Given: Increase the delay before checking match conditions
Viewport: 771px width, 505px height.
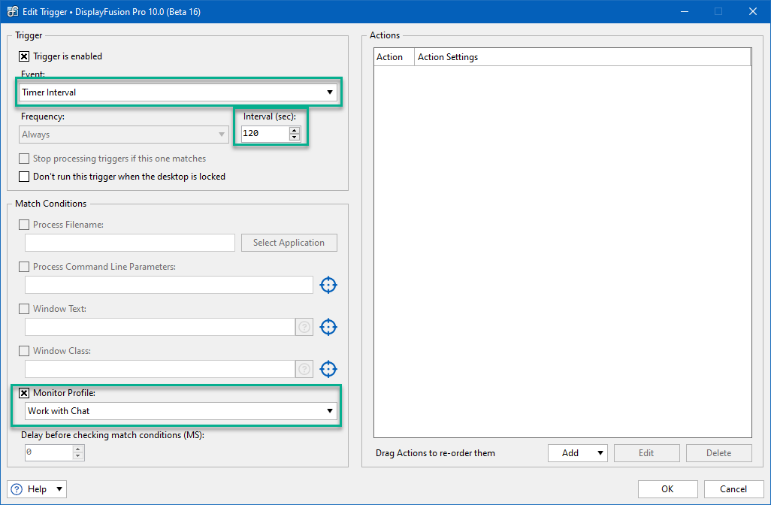Looking at the screenshot, I should (x=77, y=449).
